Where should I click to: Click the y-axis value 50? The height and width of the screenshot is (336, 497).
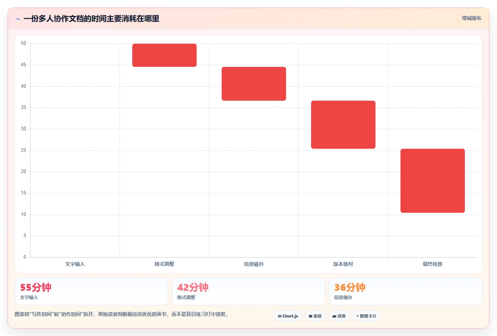click(x=24, y=43)
